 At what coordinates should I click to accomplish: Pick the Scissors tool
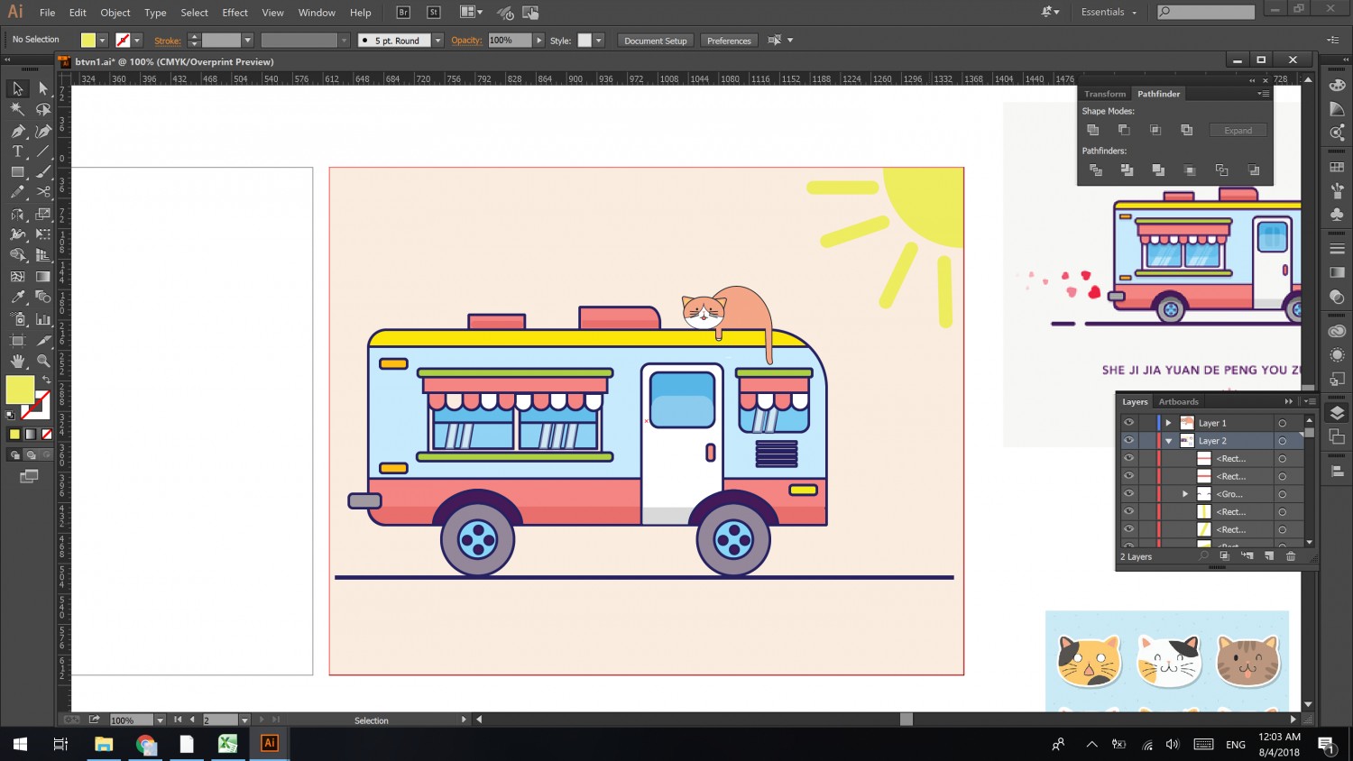pyautogui.click(x=42, y=192)
